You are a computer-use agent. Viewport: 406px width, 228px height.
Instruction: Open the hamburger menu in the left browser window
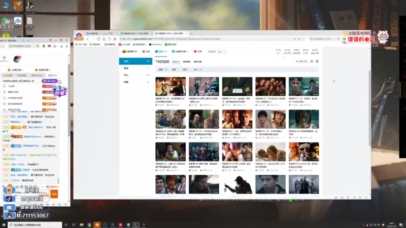pos(67,46)
